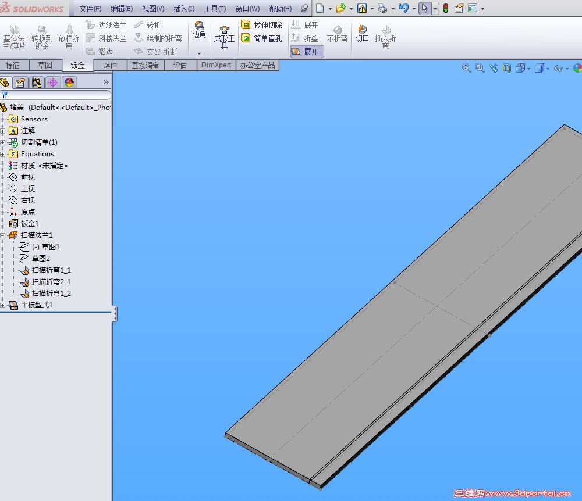Image resolution: width=582 pixels, height=501 pixels.
Task: Select the 切口 rip tool
Action: click(362, 34)
